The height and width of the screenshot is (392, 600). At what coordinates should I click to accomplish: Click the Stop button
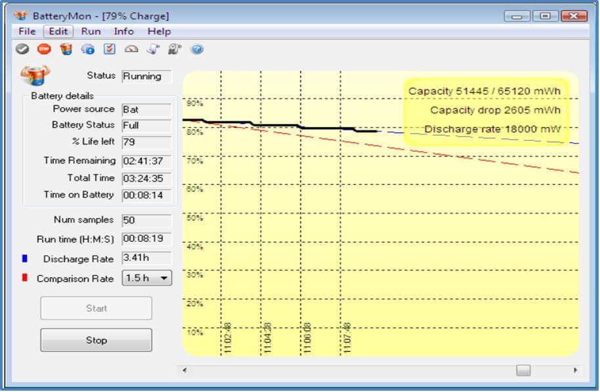tap(96, 340)
